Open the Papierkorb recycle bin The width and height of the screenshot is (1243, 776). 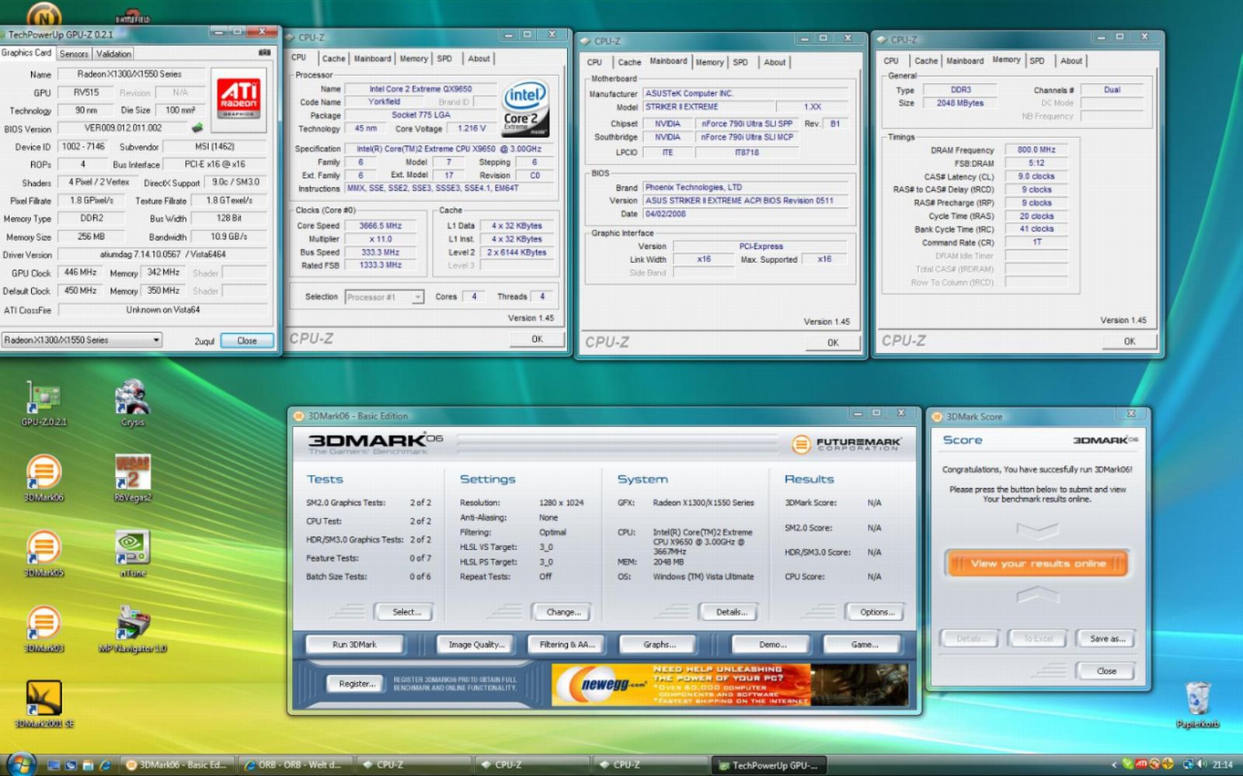1197,704
